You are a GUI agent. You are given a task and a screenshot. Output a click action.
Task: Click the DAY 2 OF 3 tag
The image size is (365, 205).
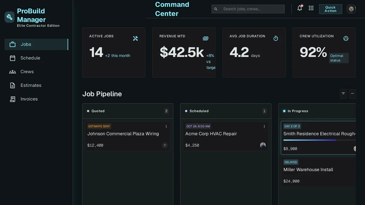pos(292,126)
